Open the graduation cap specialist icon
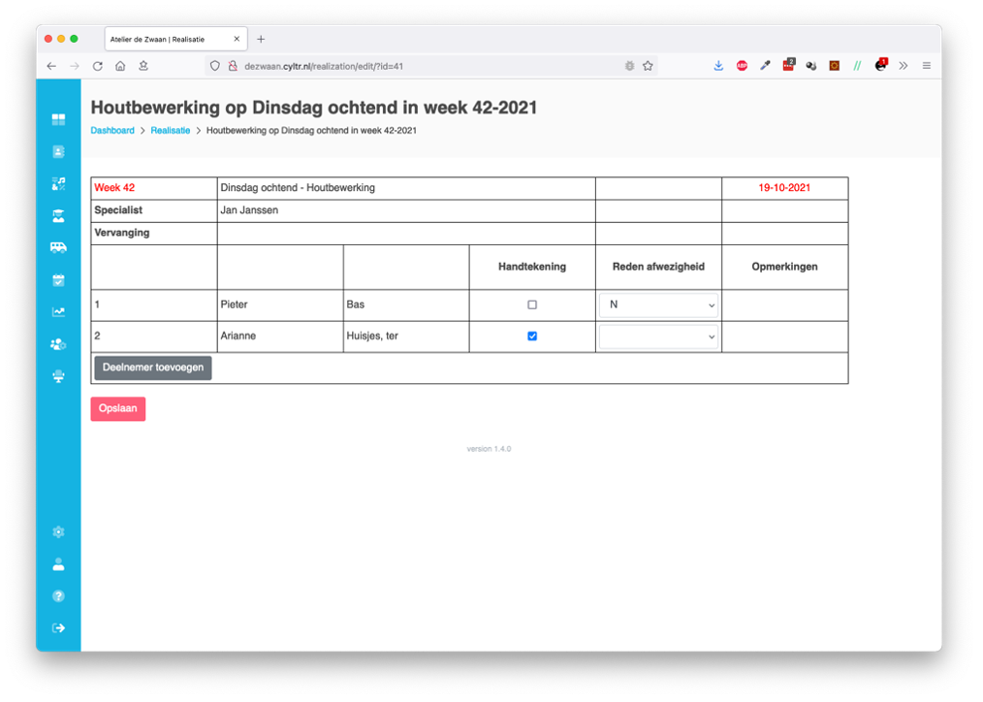 click(58, 215)
